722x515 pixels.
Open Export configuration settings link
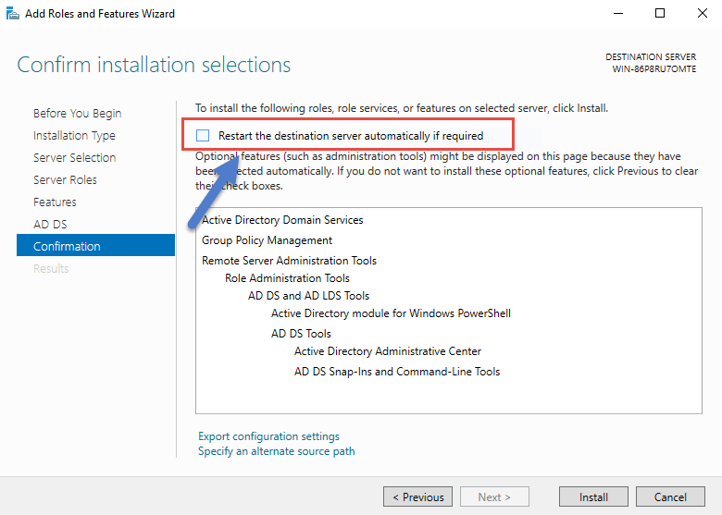(268, 436)
